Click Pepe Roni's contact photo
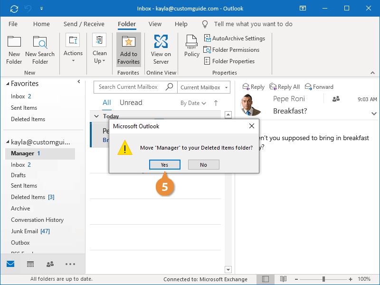 point(251,104)
